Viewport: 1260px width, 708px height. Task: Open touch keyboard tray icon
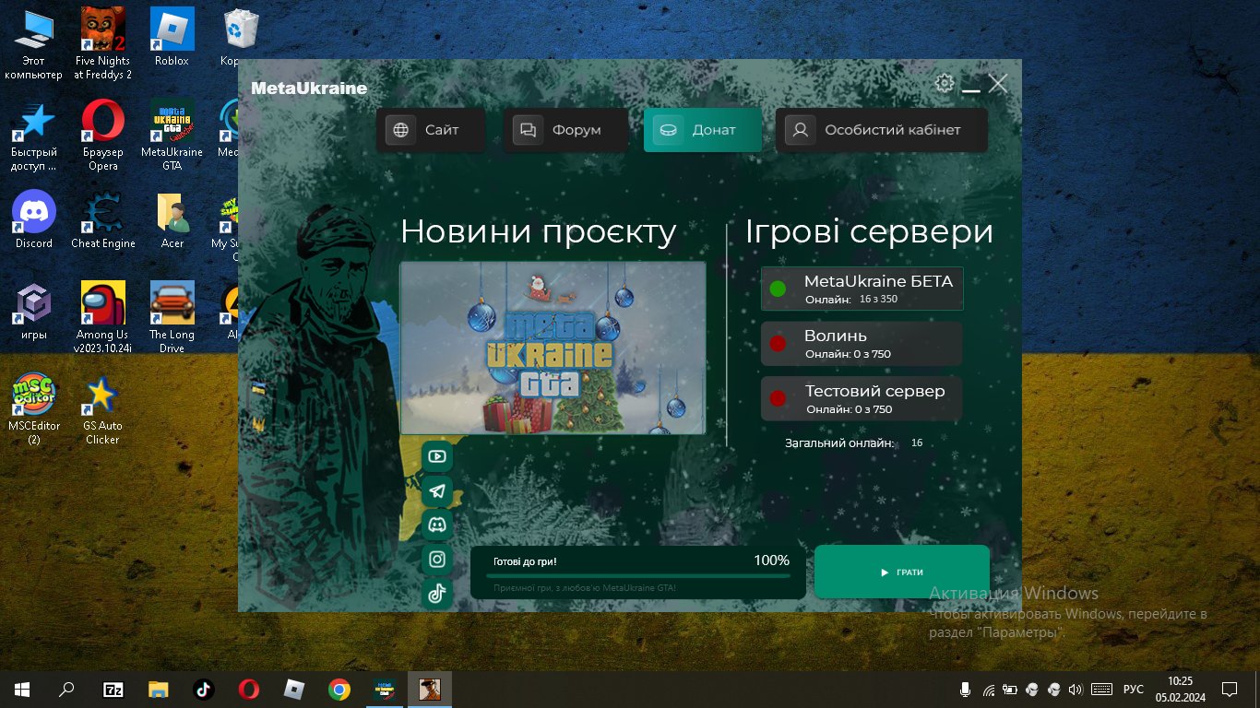[1101, 689]
